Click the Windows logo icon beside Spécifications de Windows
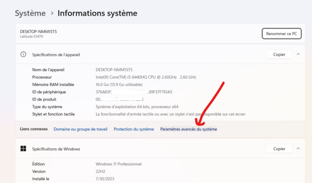The image size is (312, 183). [23, 149]
